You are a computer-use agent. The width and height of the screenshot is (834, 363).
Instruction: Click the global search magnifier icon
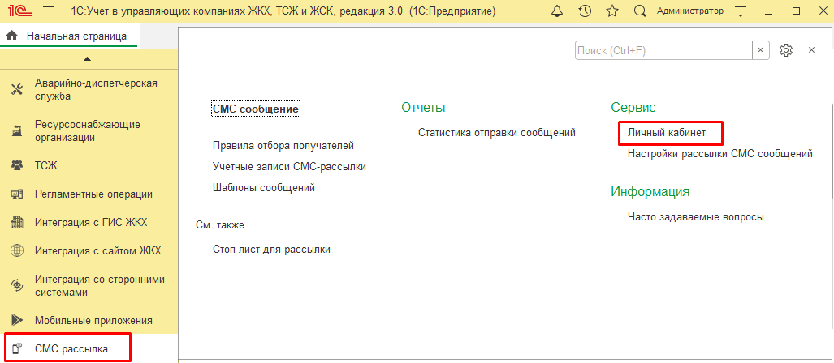pyautogui.click(x=640, y=11)
